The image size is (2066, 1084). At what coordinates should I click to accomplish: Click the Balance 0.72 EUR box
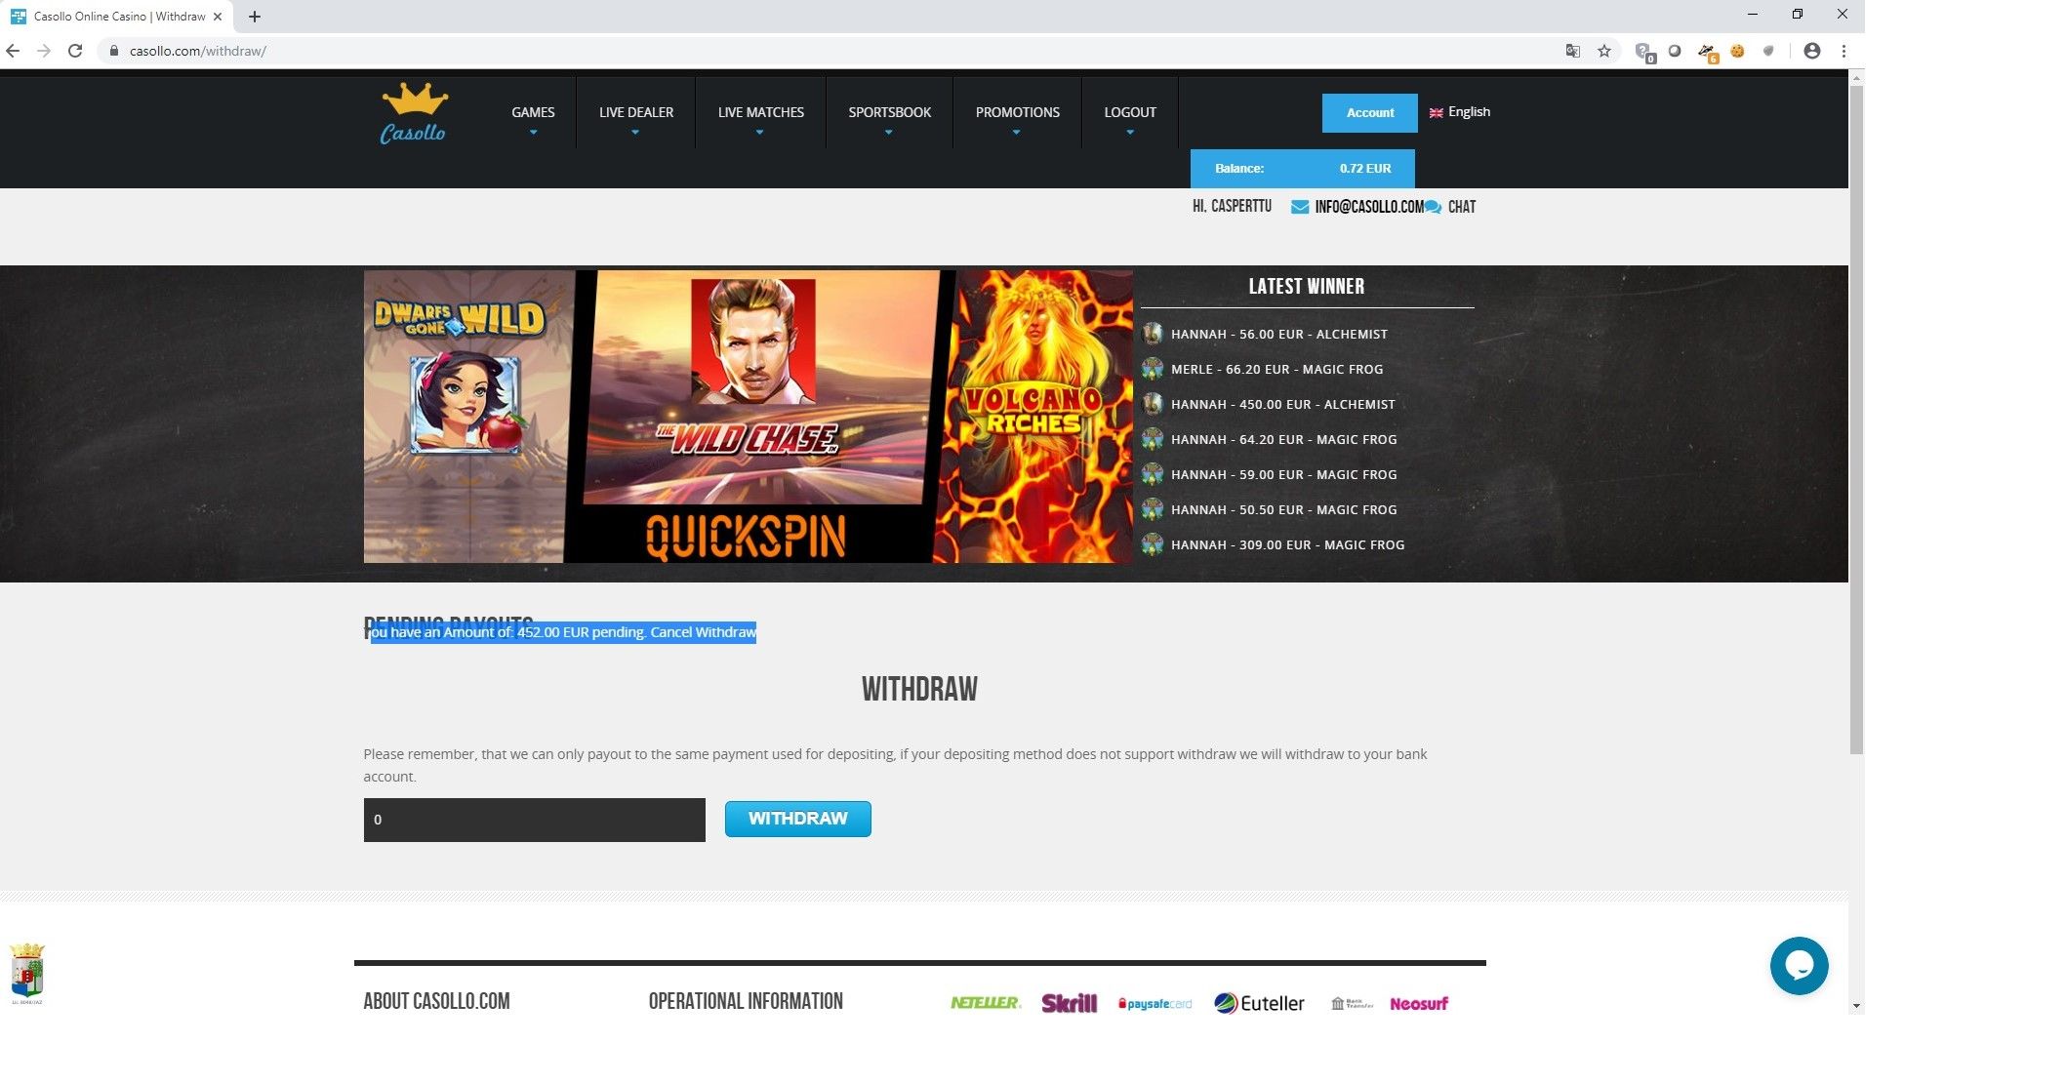click(x=1302, y=169)
